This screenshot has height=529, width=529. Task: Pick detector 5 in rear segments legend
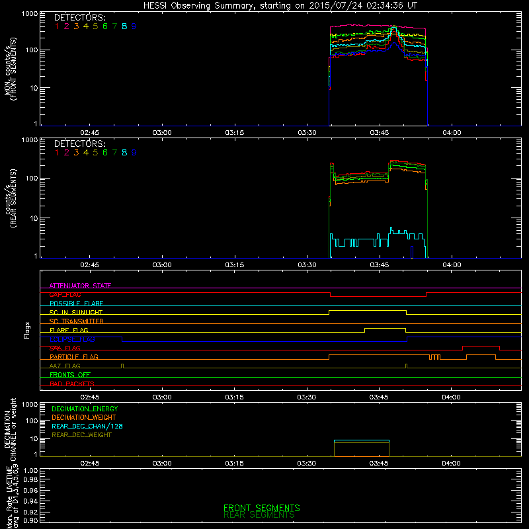point(95,153)
